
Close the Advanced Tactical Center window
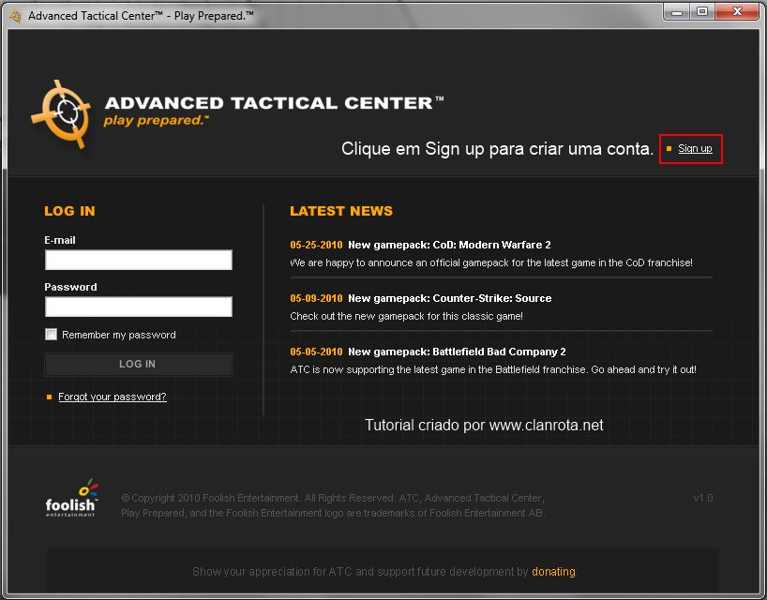click(x=737, y=12)
